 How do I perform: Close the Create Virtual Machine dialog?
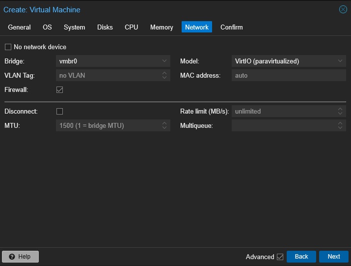pyautogui.click(x=343, y=10)
